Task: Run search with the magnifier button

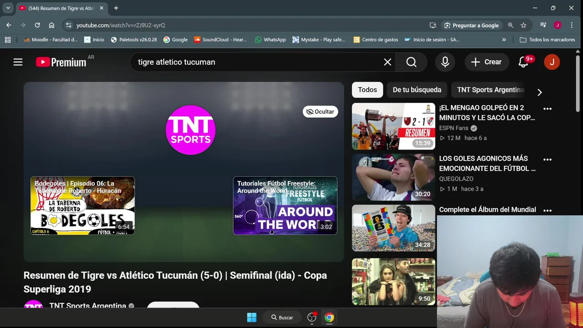Action: [411, 62]
